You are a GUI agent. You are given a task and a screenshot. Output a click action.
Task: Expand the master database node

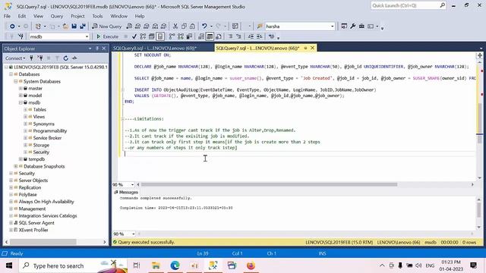coord(21,89)
